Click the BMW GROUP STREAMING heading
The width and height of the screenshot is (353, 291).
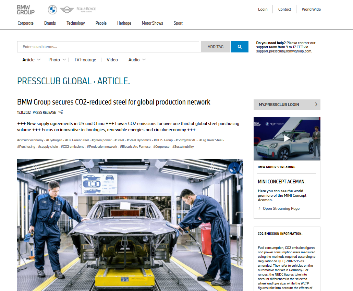click(x=277, y=167)
